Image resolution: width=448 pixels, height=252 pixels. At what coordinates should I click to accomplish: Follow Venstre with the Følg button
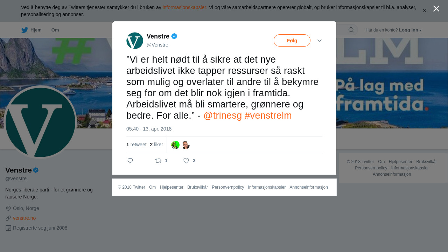click(292, 41)
